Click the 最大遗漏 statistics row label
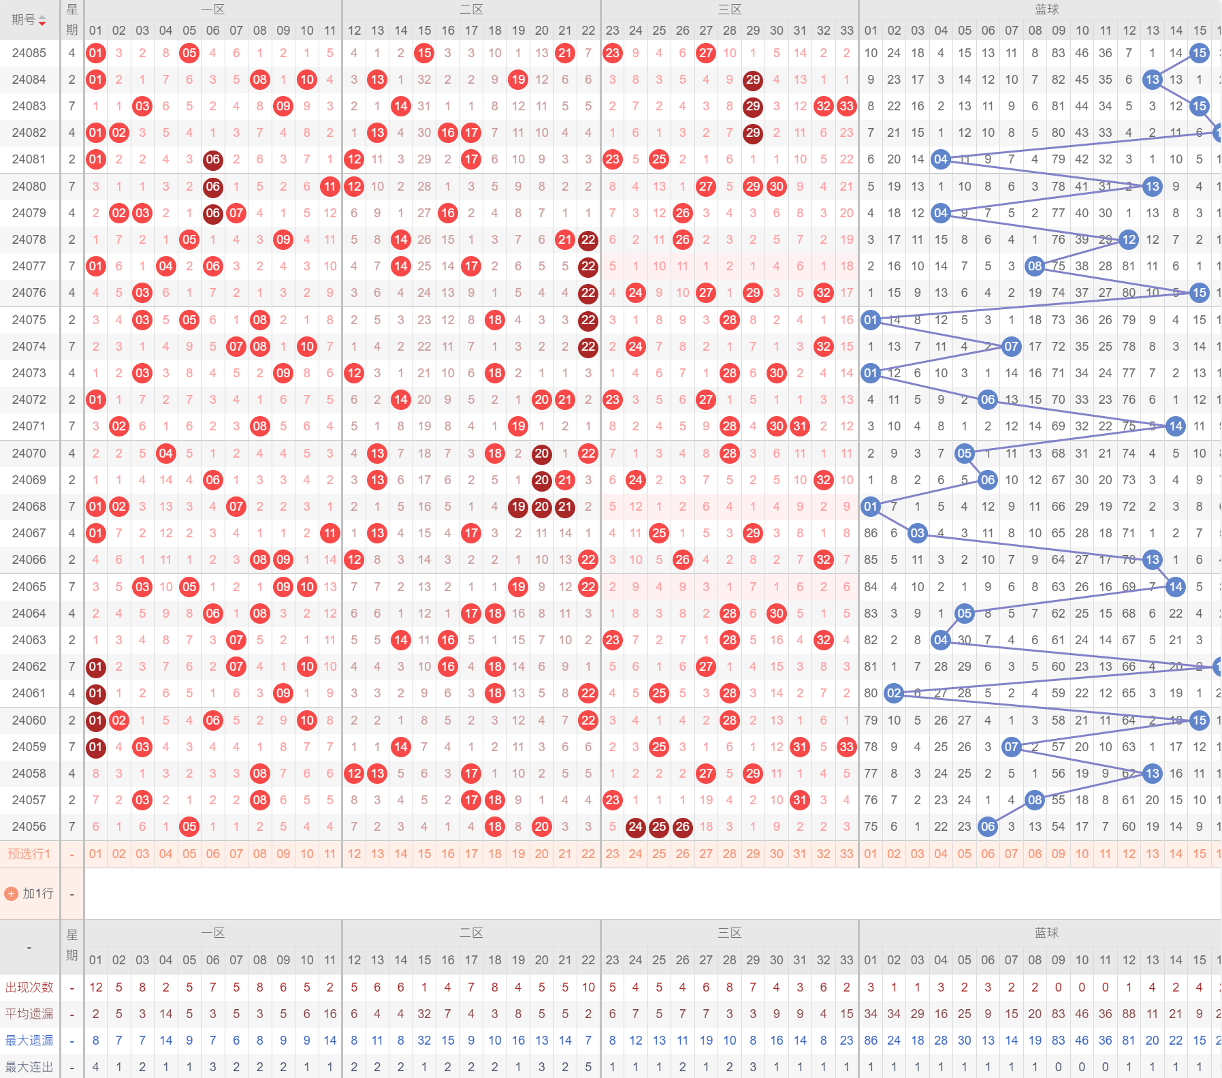This screenshot has width=1222, height=1078. pyautogui.click(x=29, y=1041)
